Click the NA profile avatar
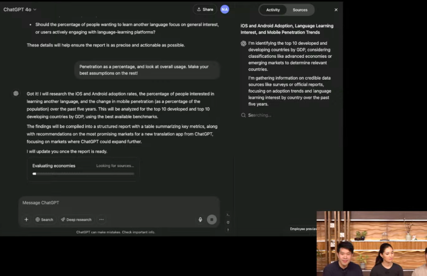The width and height of the screenshot is (427, 276). [225, 10]
